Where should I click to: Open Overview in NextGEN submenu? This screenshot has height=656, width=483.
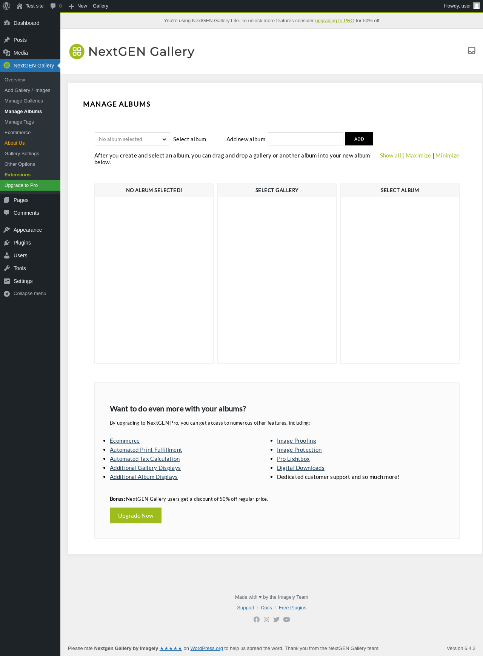click(15, 80)
